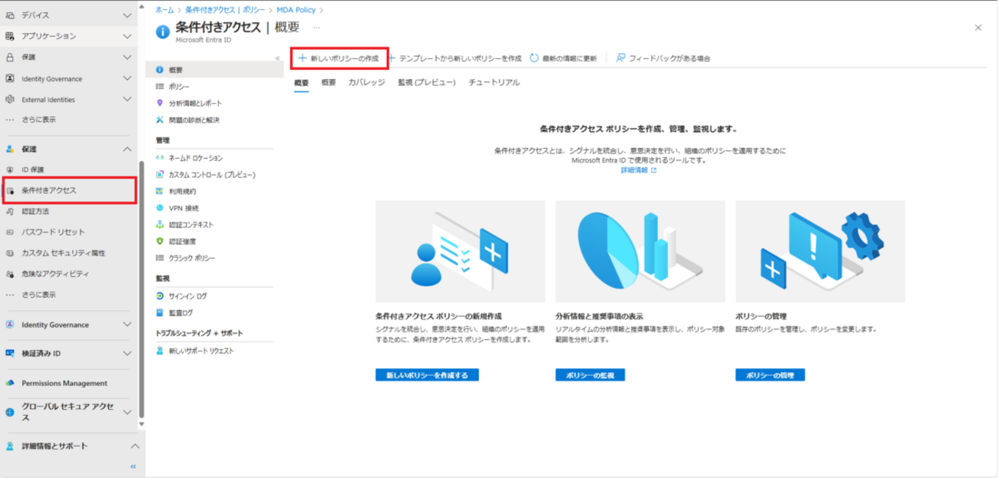This screenshot has height=478, width=998.
Task: Collapse the inner menu with double chevron
Action: coord(277,58)
